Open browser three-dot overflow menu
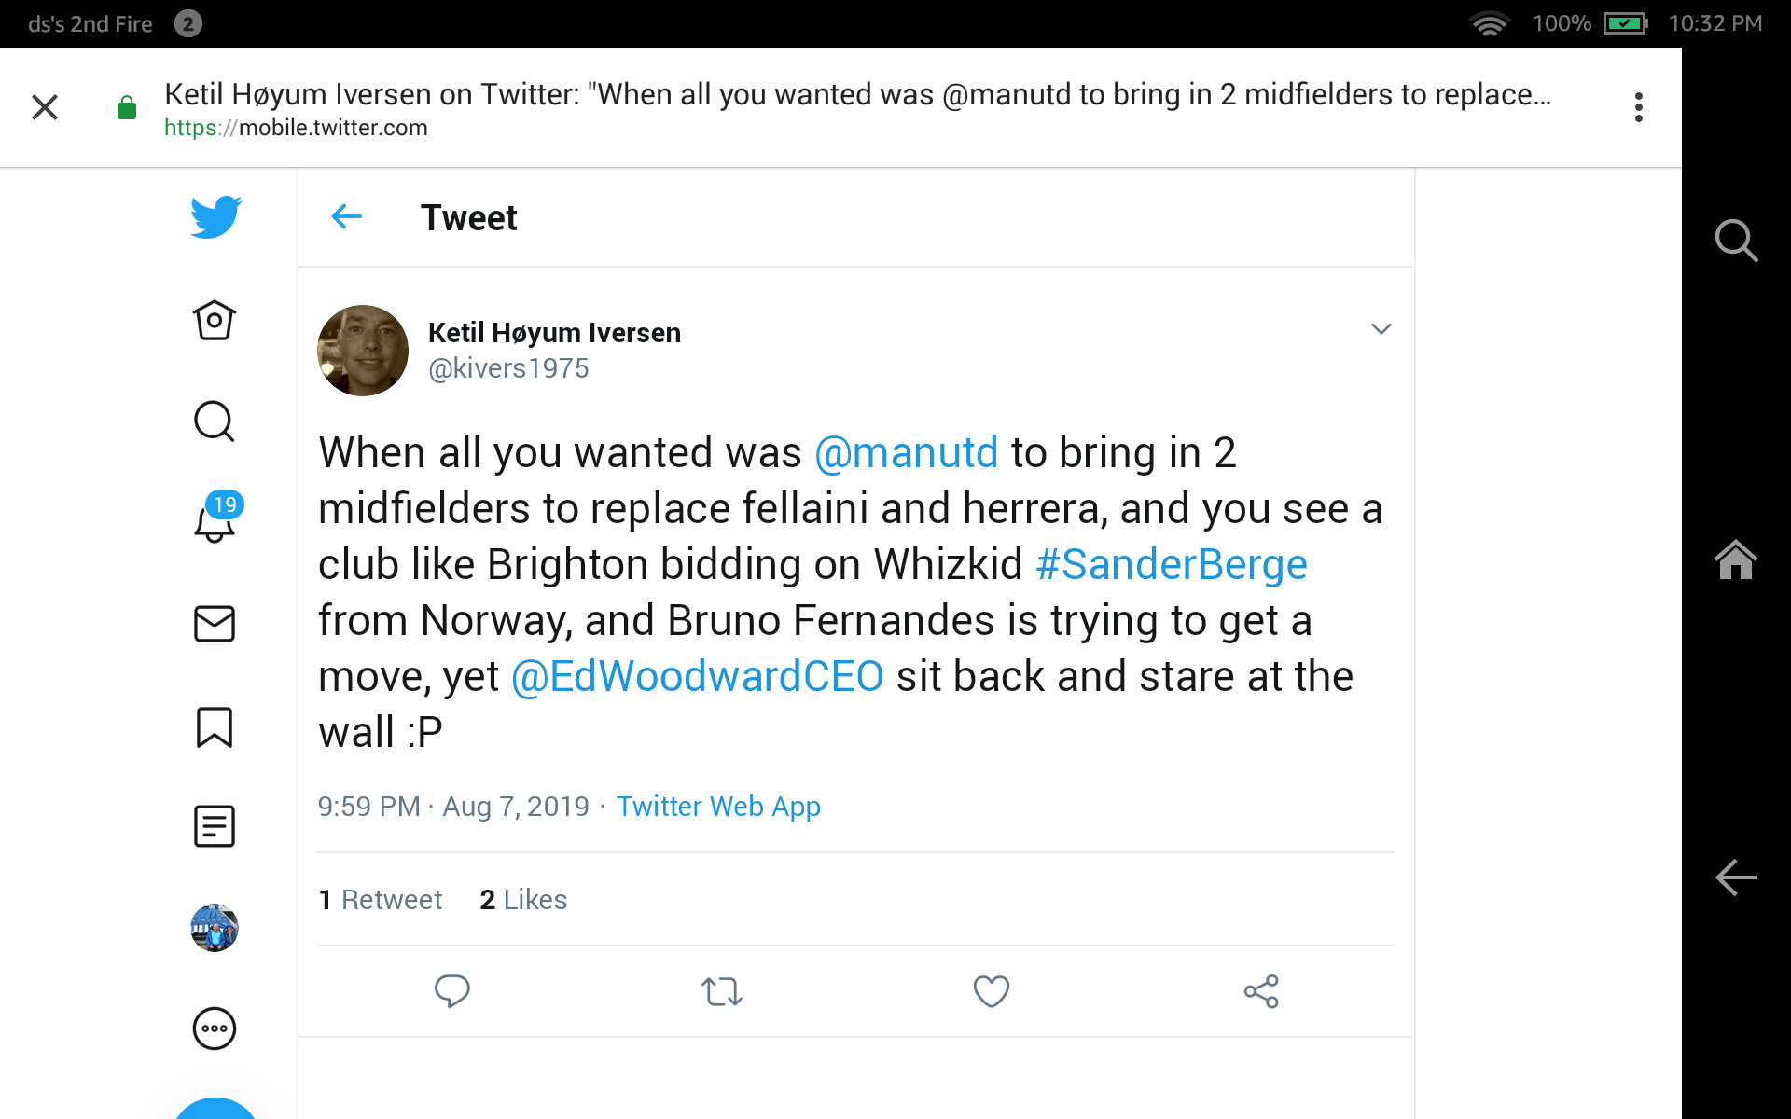This screenshot has height=1119, width=1791. pos(1639,107)
